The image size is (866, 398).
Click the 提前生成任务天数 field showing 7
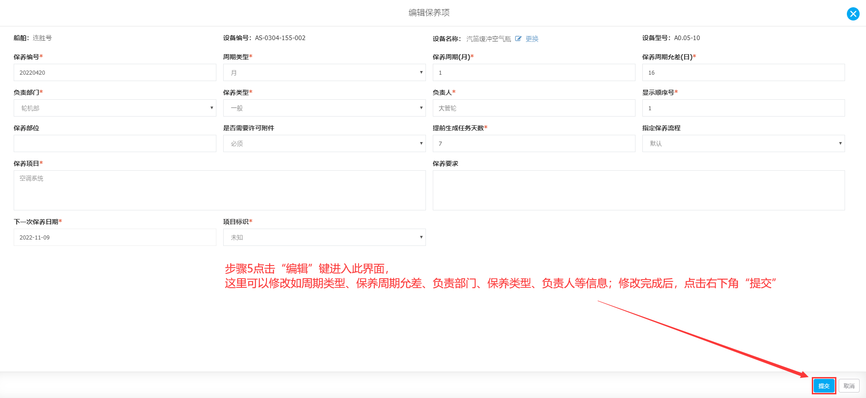tap(534, 143)
